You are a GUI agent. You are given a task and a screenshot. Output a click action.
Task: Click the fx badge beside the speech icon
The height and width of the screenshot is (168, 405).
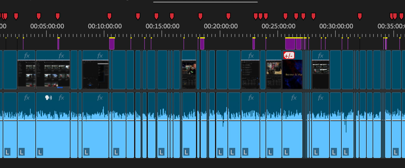pyautogui.click(x=61, y=98)
